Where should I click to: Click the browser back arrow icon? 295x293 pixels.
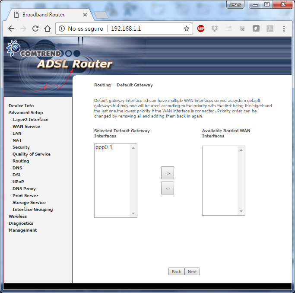click(x=11, y=29)
